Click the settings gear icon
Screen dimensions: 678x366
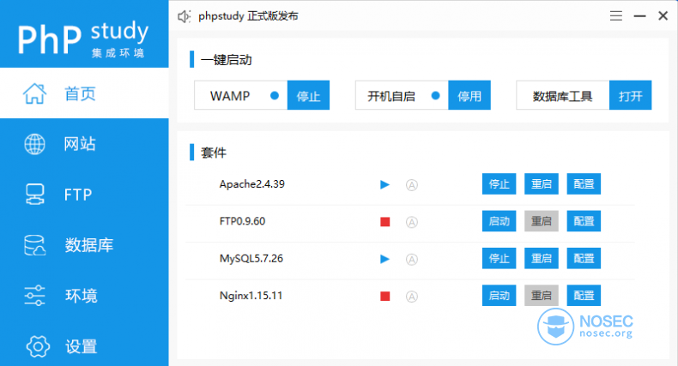[38, 345]
